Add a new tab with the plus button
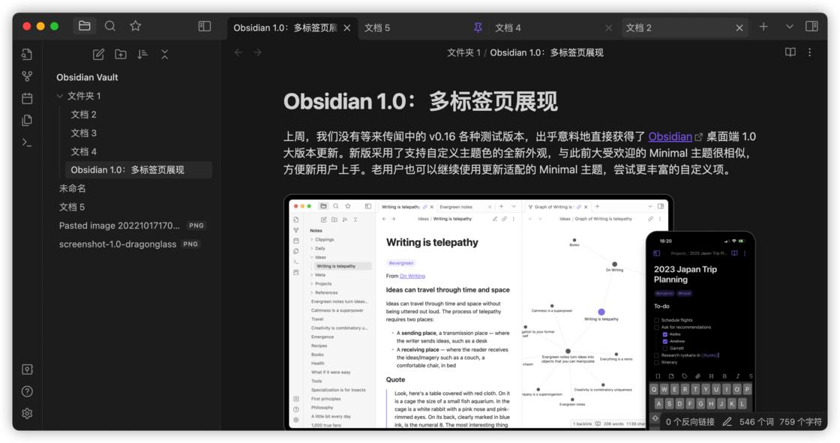The width and height of the screenshot is (840, 443). tap(763, 26)
